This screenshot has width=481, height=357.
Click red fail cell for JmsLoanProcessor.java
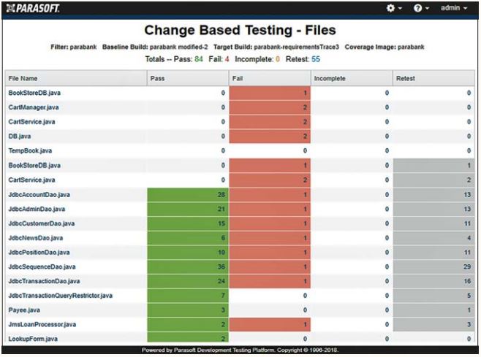pyautogui.click(x=269, y=324)
